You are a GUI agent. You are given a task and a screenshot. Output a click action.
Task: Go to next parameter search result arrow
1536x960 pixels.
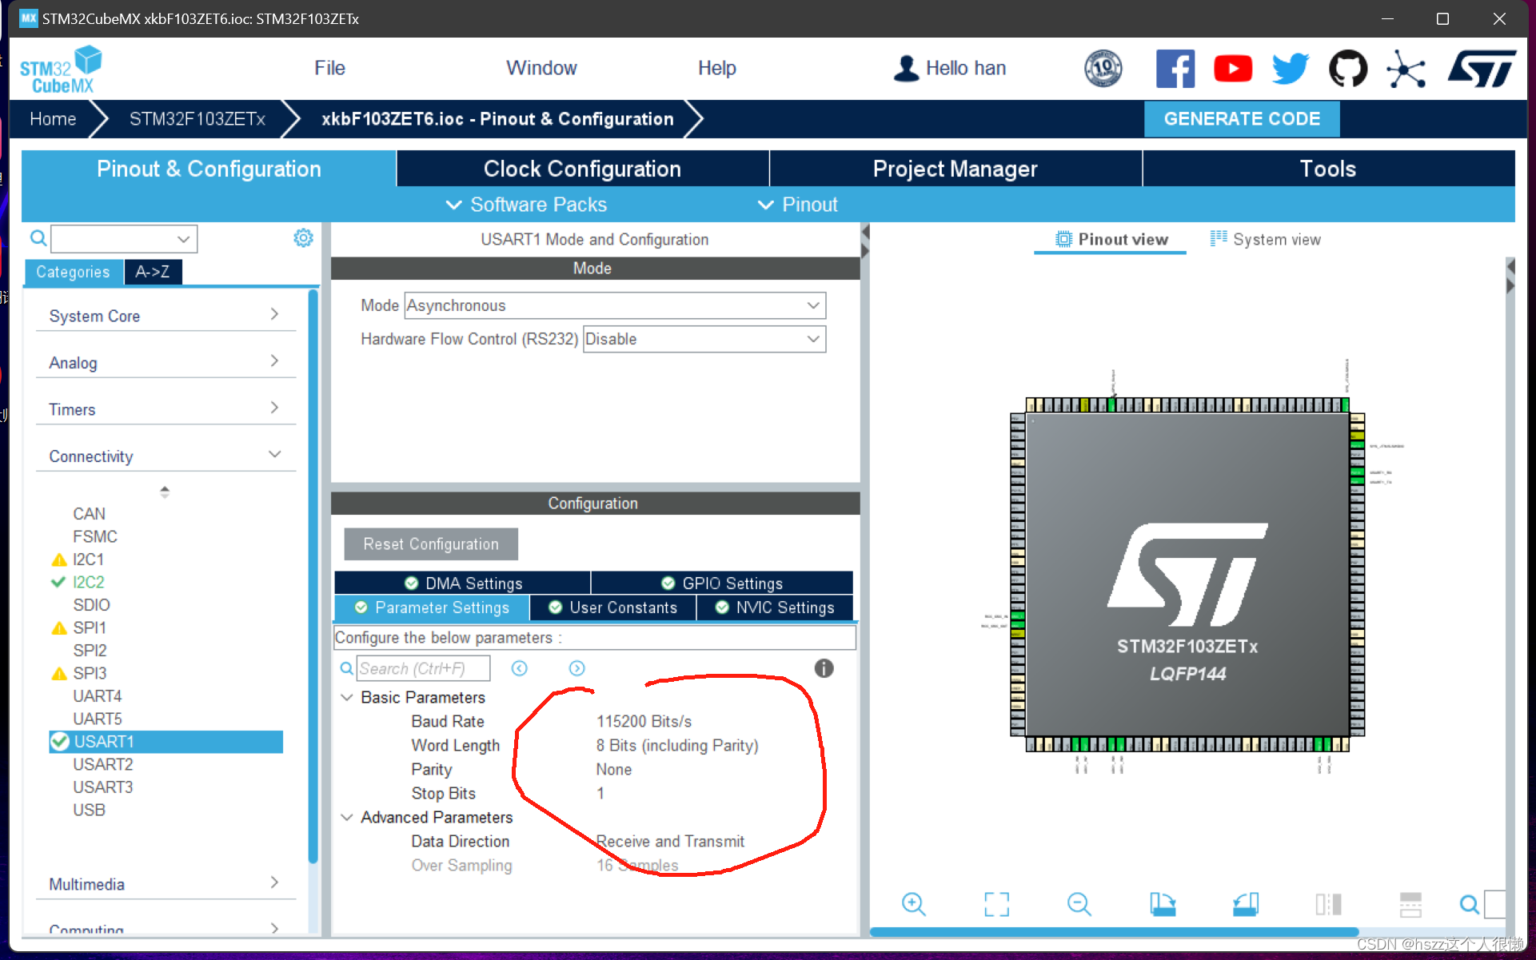[577, 668]
